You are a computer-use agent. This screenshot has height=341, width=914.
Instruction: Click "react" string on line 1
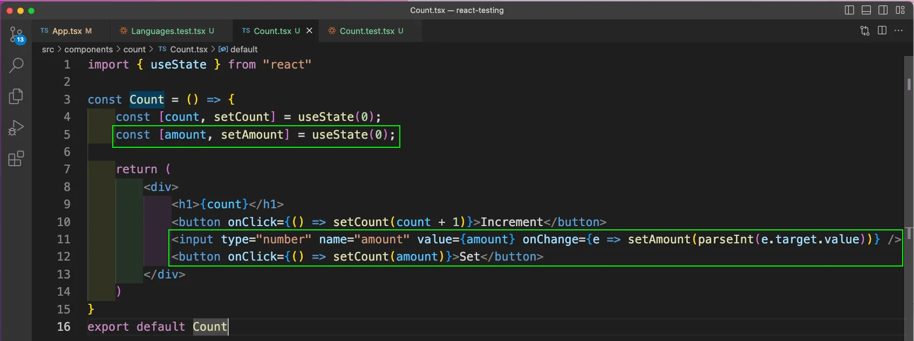tap(287, 65)
